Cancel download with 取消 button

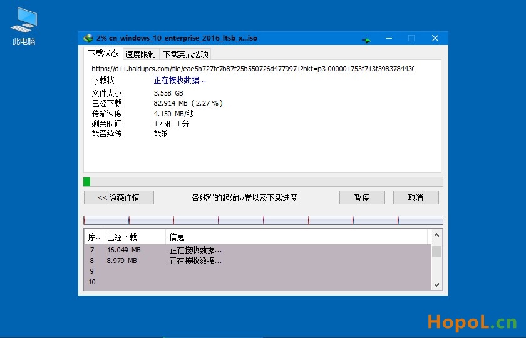click(x=416, y=197)
